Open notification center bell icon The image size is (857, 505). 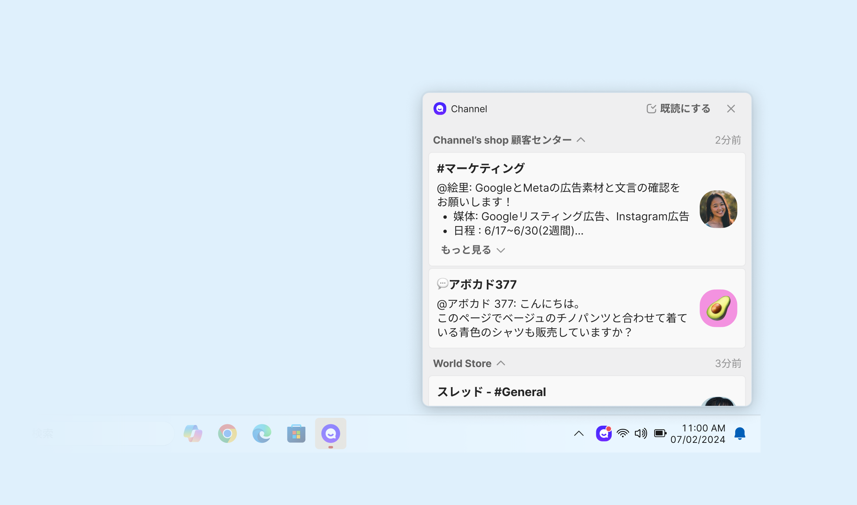click(740, 434)
